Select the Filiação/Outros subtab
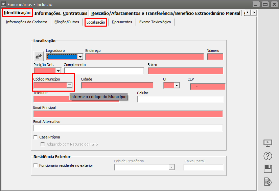 point(67,22)
